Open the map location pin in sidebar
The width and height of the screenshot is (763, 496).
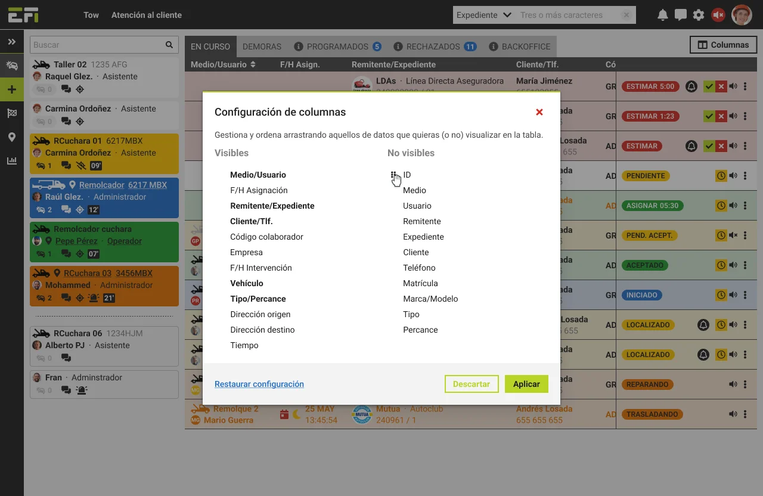click(x=11, y=137)
